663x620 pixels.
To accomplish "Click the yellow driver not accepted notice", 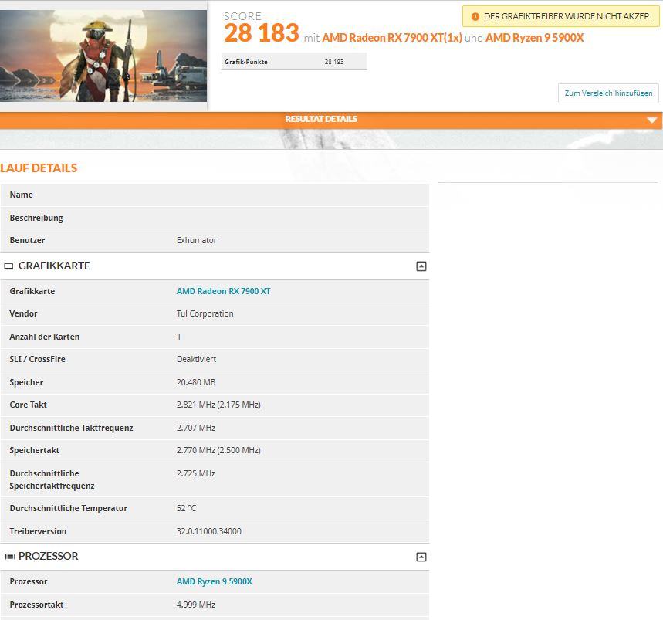I will [x=560, y=16].
